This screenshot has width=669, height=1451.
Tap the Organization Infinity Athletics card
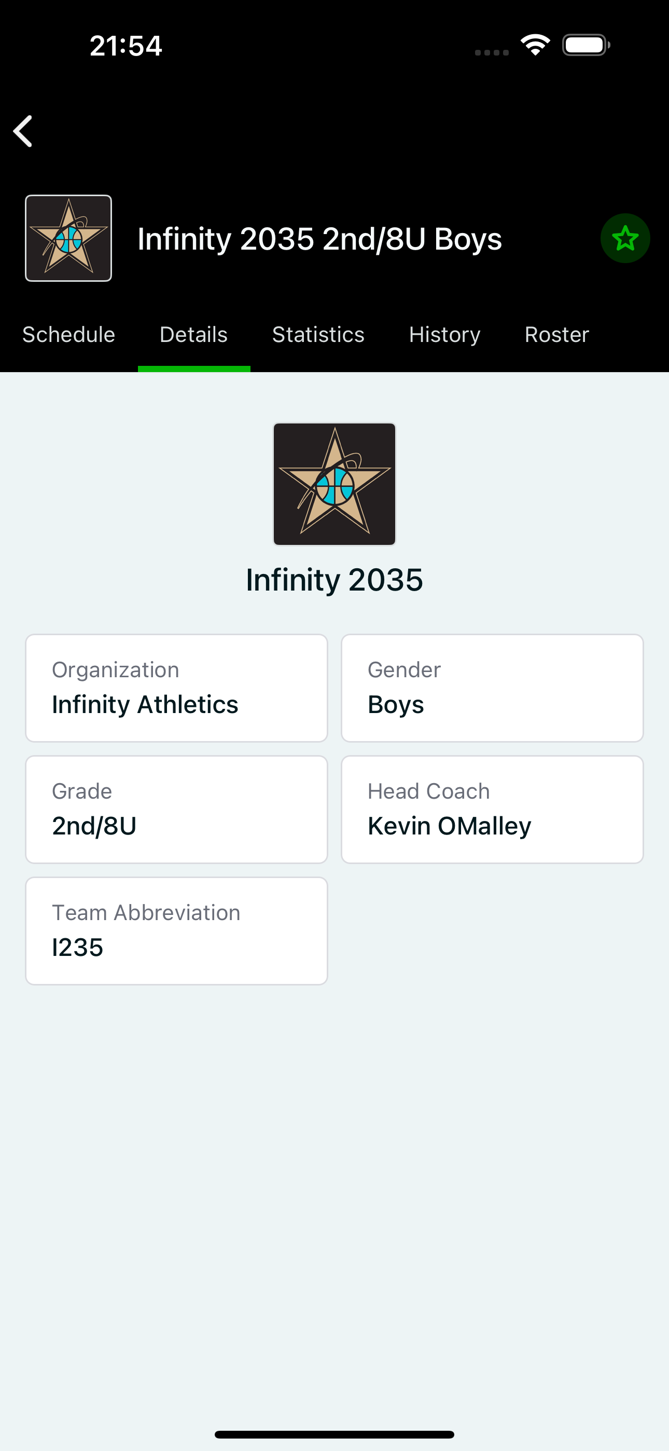[176, 688]
